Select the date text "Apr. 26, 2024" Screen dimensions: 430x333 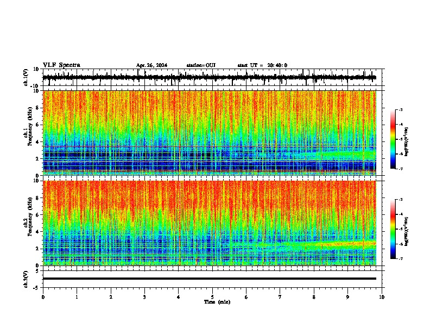(x=151, y=65)
